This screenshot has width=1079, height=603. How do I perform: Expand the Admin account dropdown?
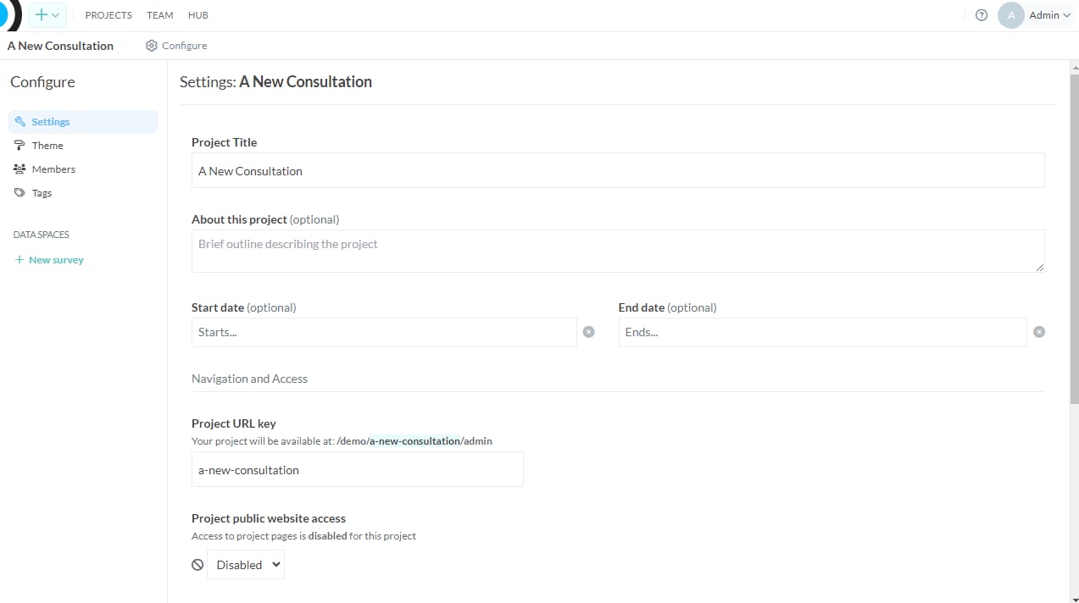click(x=1050, y=15)
